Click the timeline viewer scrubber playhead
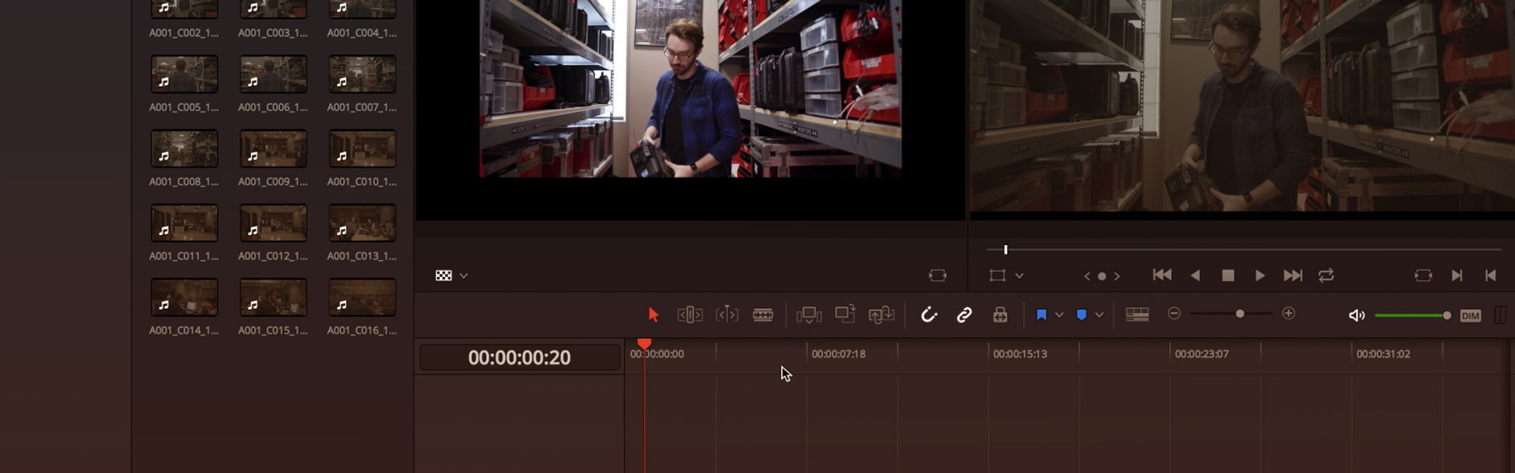This screenshot has width=1515, height=473. click(x=1005, y=250)
